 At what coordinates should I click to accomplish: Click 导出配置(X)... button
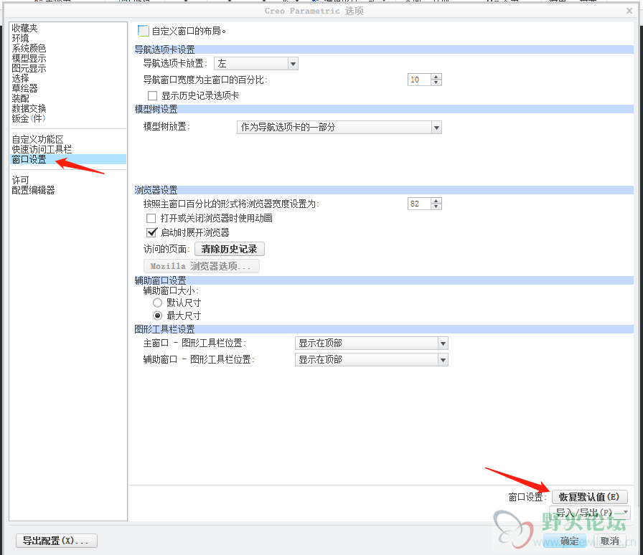57,541
